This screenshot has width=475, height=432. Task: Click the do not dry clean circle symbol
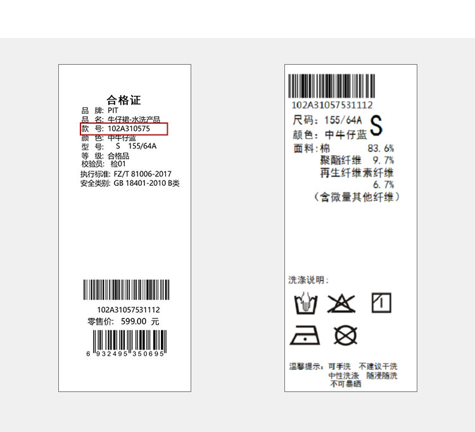pyautogui.click(x=345, y=335)
